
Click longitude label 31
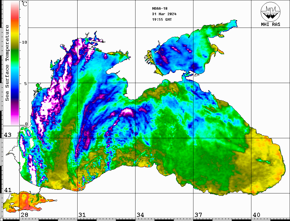pos(82,215)
